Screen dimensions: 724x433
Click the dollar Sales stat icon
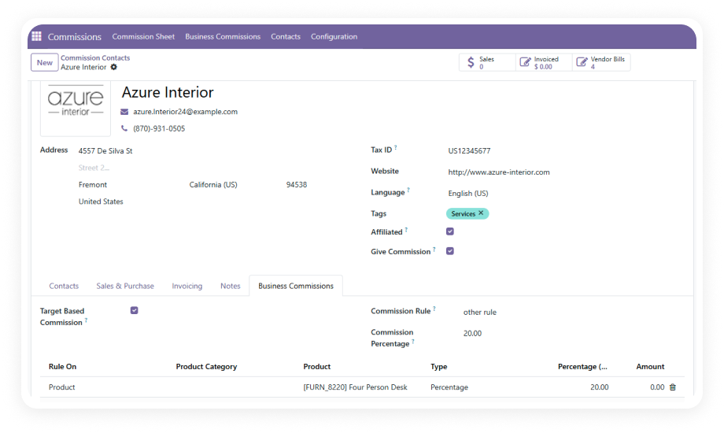coord(471,62)
